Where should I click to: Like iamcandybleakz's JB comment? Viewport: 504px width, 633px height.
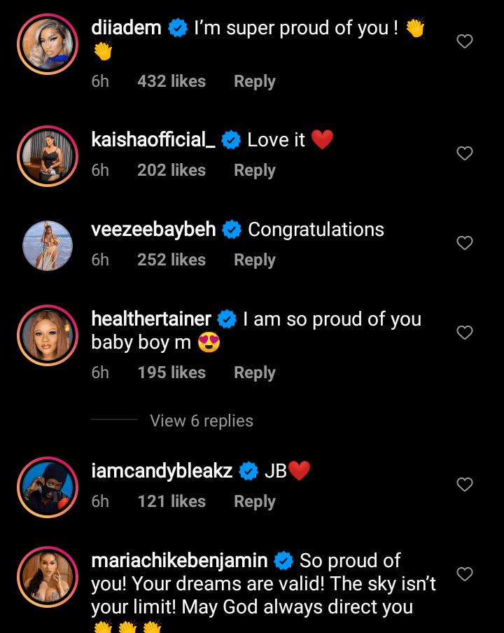[465, 485]
